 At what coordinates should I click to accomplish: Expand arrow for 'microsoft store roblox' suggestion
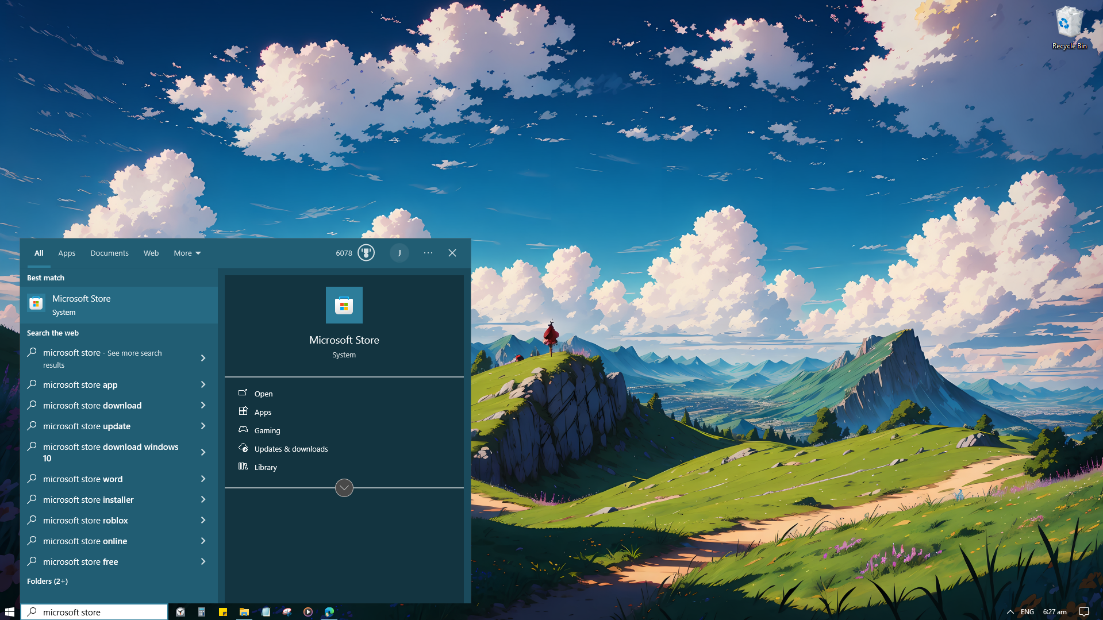203,520
